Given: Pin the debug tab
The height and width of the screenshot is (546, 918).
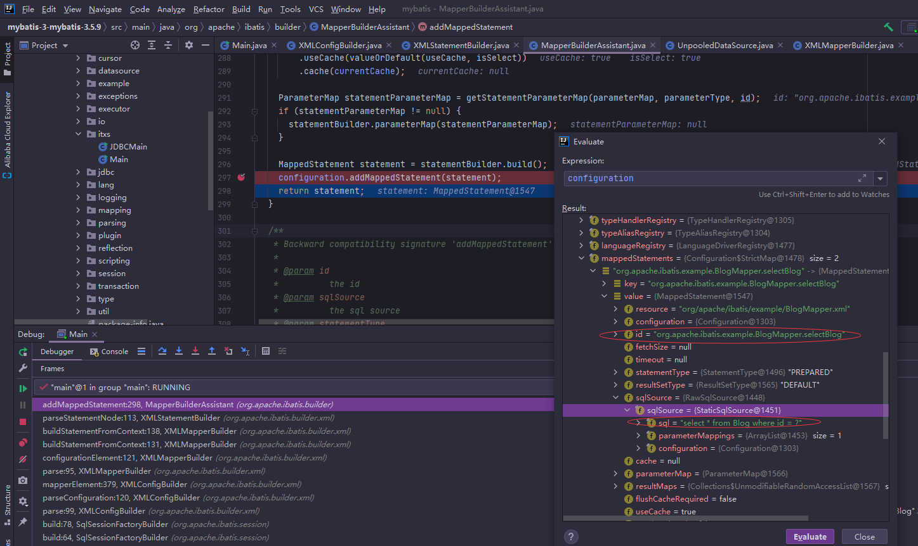Looking at the screenshot, I should pos(23,522).
